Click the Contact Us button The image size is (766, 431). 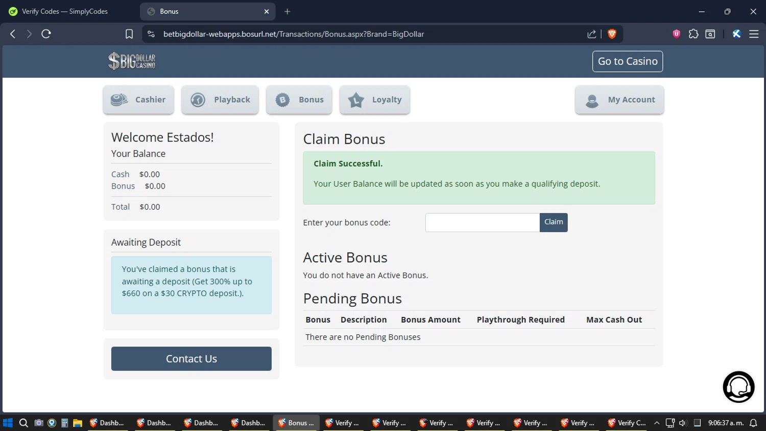192,358
